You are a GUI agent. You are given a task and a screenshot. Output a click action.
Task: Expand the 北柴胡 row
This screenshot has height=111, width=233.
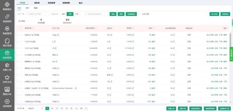(17, 101)
